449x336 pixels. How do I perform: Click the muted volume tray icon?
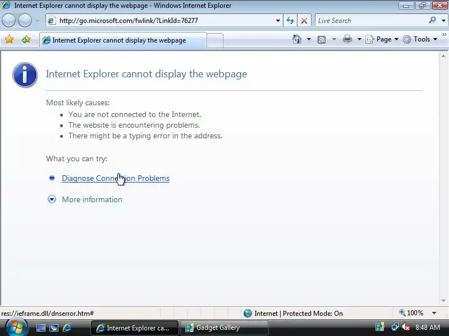point(405,327)
